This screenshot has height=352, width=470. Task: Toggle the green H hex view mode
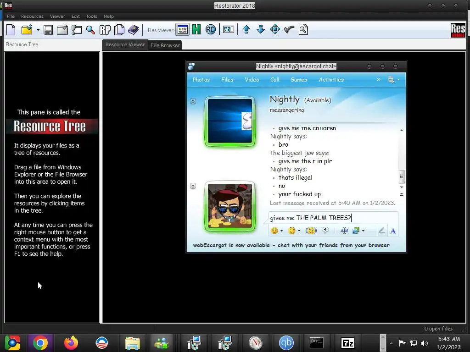click(196, 30)
